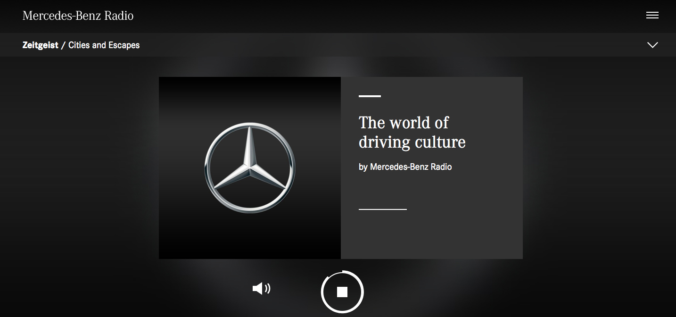676x317 pixels.
Task: Click the 'by Mercedes-Benz Radio' artist text
Action: coord(405,167)
